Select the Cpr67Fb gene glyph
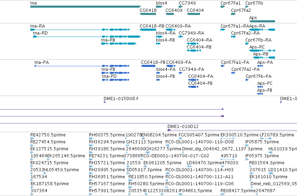 tap(247, 7)
